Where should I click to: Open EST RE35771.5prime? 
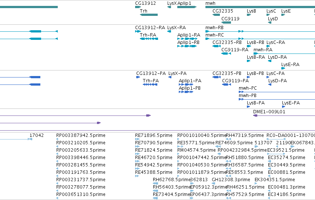tap(196, 143)
